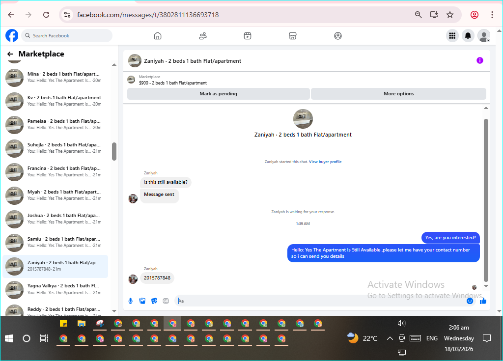Open the notifications bell

[468, 36]
